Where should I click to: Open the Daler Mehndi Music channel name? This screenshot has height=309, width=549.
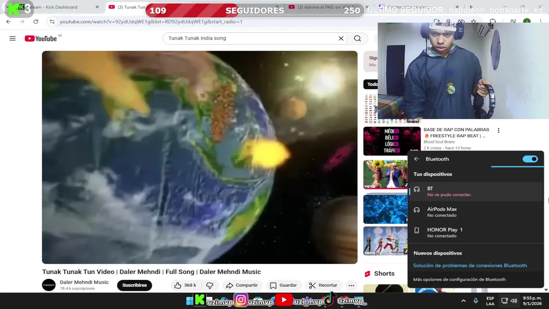(84, 282)
